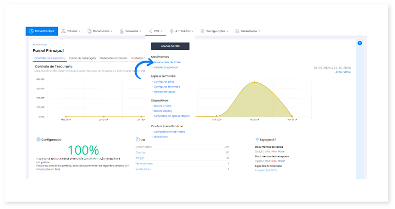Click the Marketplace grid icon
This screenshot has height=209, width=395.
(x=237, y=31)
